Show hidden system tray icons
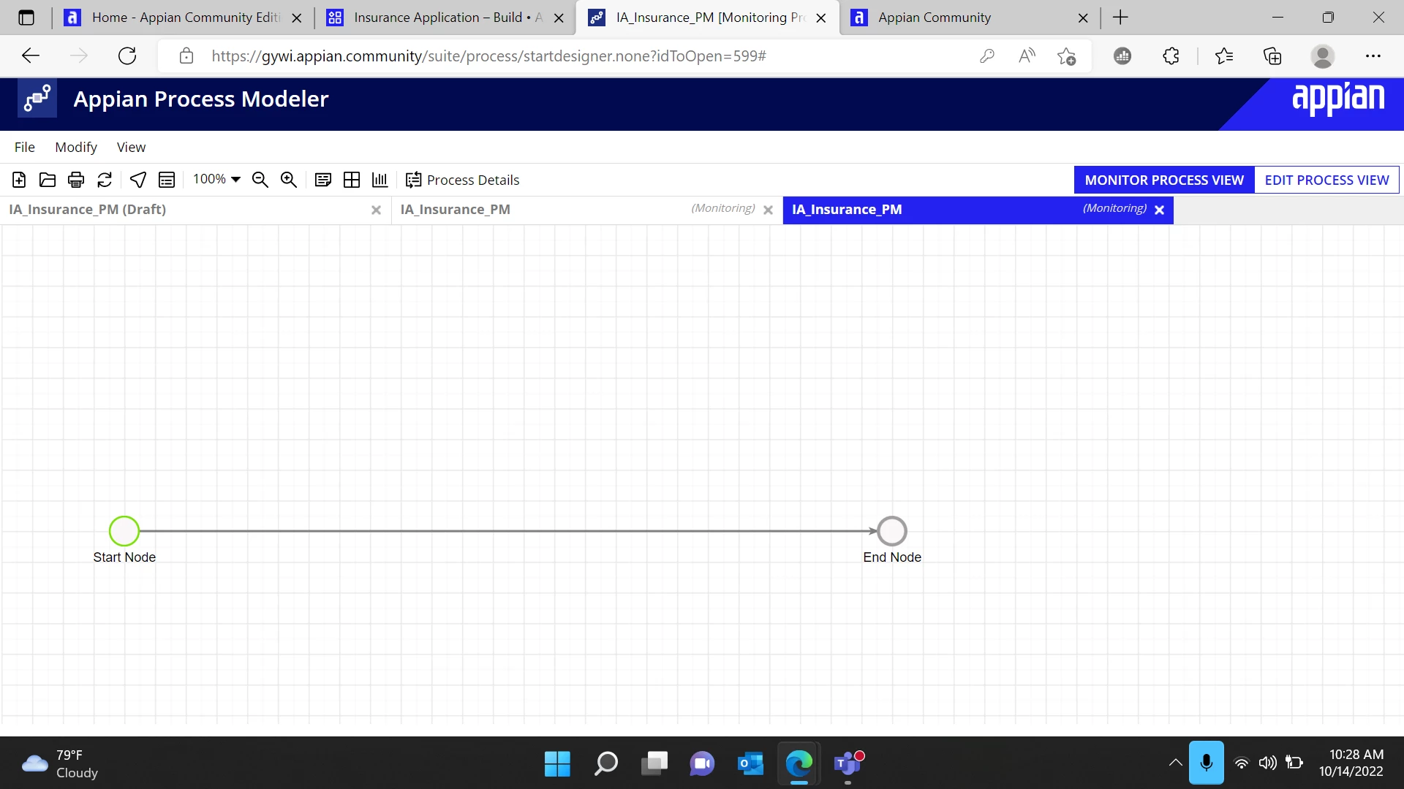 [1175, 763]
